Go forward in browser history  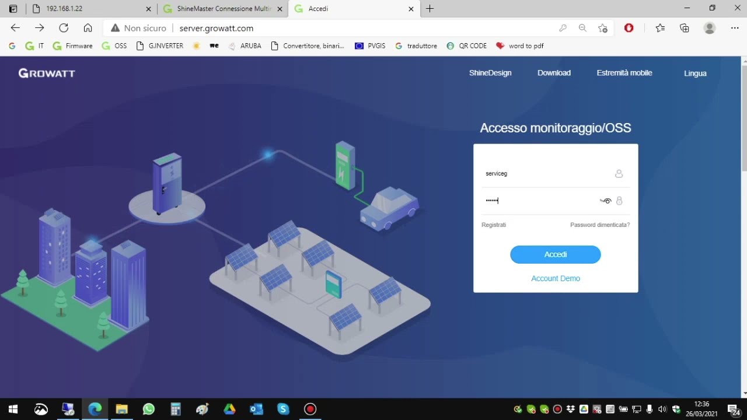[39, 28]
